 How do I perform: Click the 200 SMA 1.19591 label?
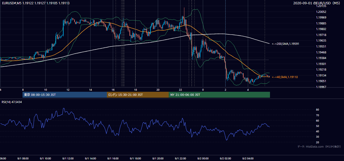coord(286,44)
